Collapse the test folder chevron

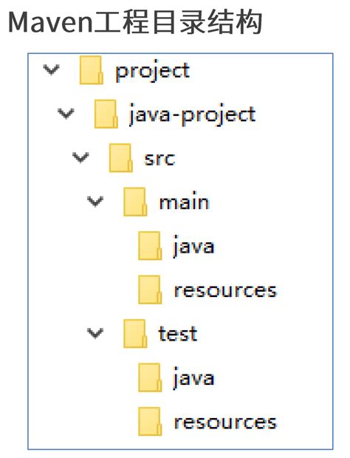tap(95, 333)
